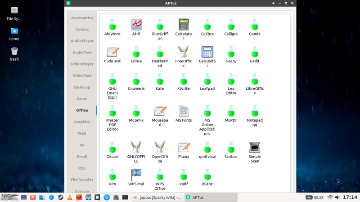The height and width of the screenshot is (202, 360).
Task: Open the Vim icon
Action: tap(112, 175)
